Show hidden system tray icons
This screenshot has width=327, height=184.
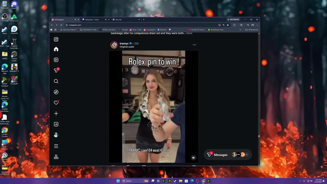pyautogui.click(x=300, y=181)
